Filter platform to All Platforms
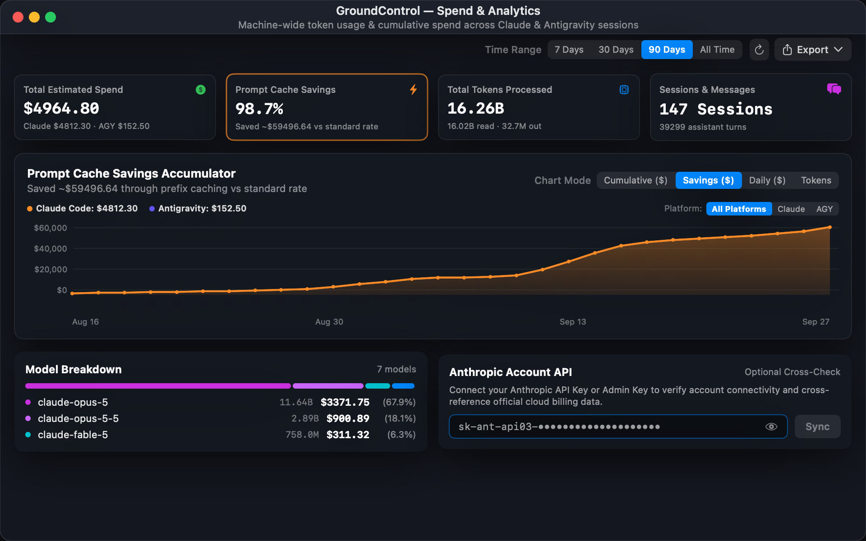Image resolution: width=866 pixels, height=541 pixels. [x=739, y=209]
